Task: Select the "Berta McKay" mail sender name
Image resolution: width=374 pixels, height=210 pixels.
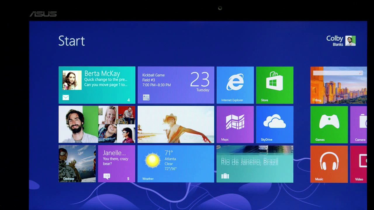Action: (x=102, y=73)
